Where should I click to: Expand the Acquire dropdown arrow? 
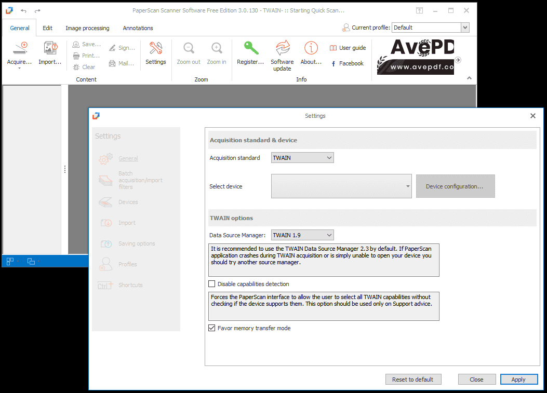(20, 69)
